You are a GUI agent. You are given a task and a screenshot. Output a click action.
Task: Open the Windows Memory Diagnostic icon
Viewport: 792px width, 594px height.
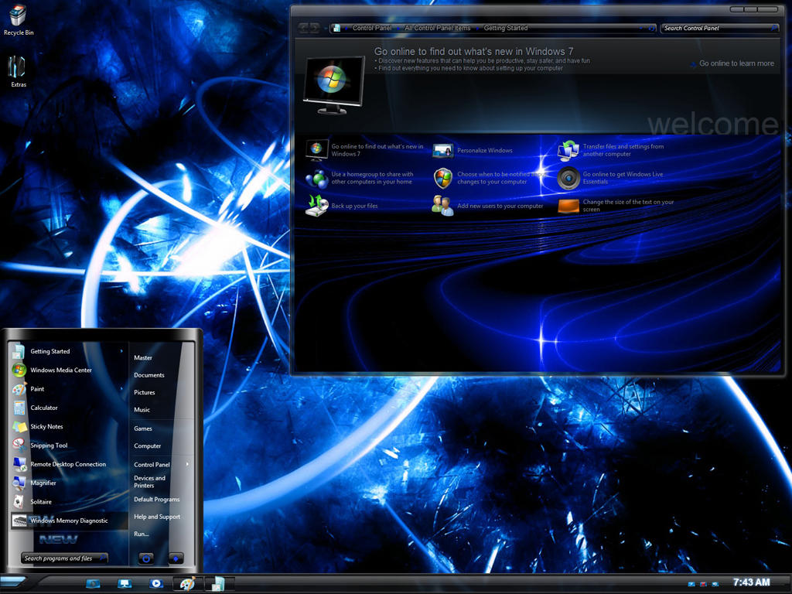pos(19,521)
